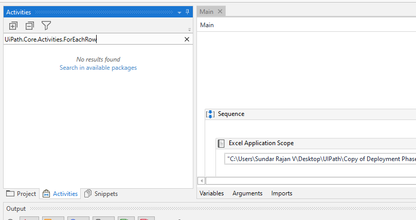This screenshot has width=416, height=220.
Task: Open the Imports panel
Action: pos(282,193)
